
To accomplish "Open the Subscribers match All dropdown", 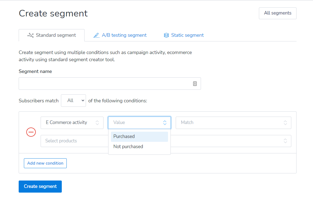I will [x=73, y=101].
